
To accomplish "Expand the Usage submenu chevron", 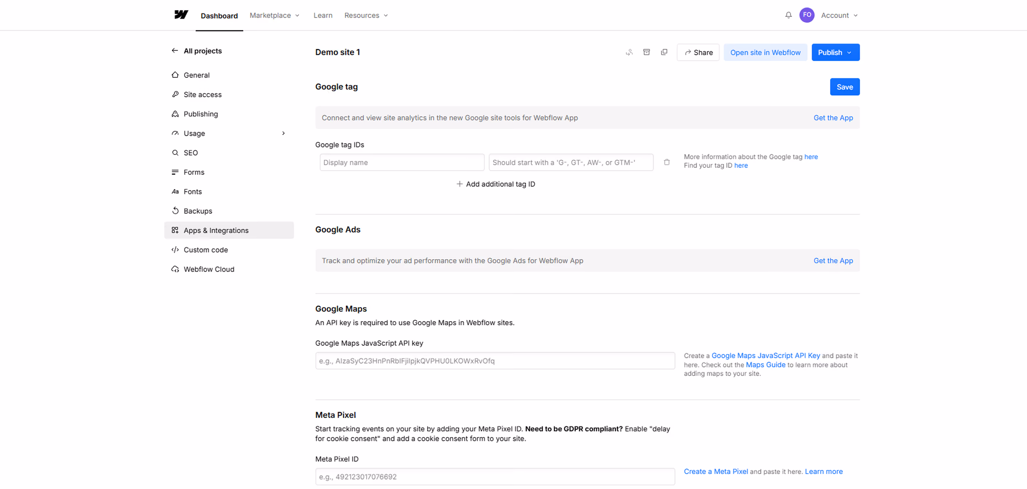I will [x=283, y=133].
